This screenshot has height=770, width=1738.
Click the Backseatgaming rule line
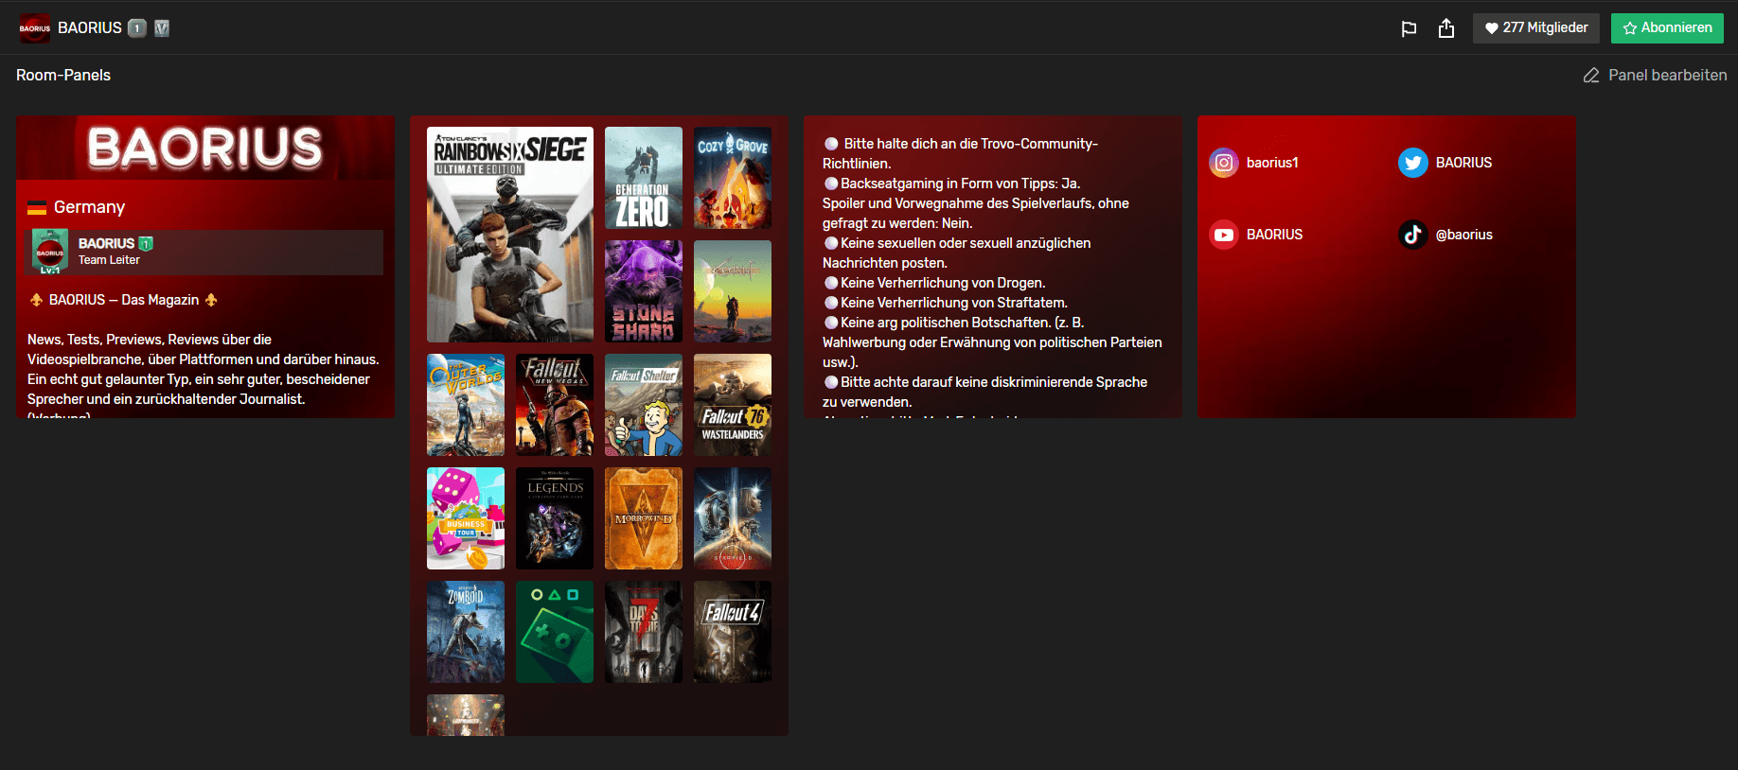[952, 184]
